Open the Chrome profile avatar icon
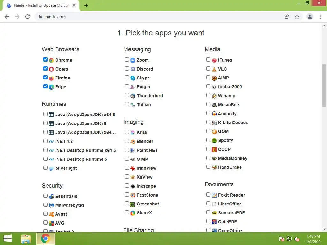 tap(310, 17)
